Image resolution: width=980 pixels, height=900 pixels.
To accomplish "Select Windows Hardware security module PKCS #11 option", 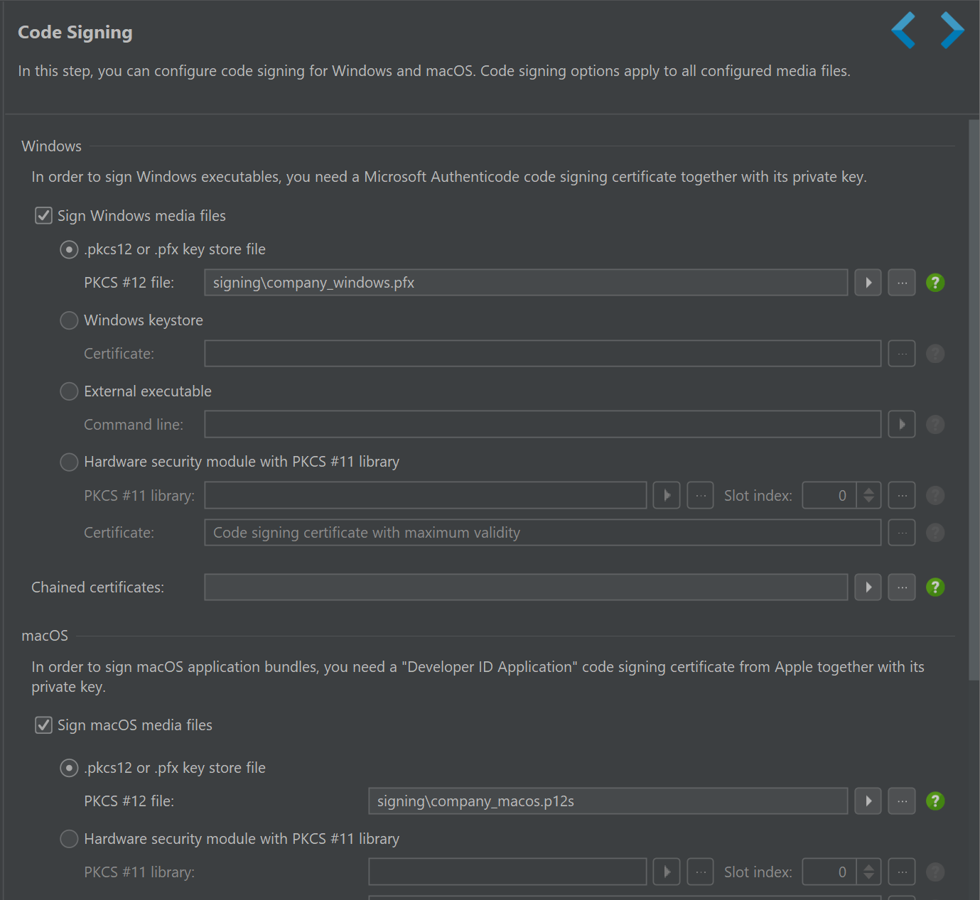I will (x=69, y=462).
